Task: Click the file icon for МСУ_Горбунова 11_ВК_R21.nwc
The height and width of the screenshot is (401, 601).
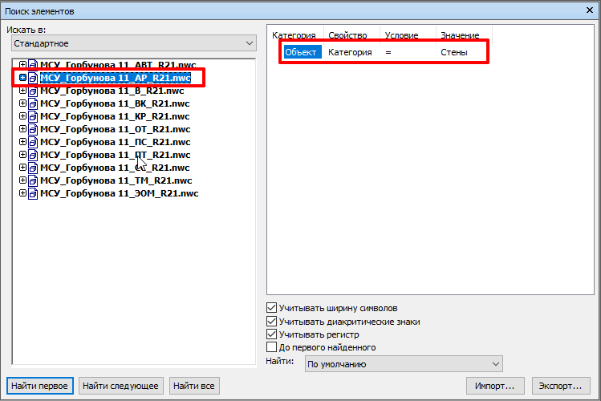Action: 33,103
